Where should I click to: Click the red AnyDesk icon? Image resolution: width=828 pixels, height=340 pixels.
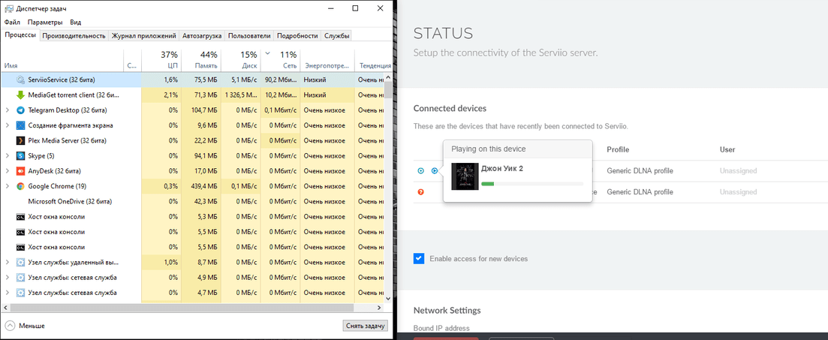20,171
